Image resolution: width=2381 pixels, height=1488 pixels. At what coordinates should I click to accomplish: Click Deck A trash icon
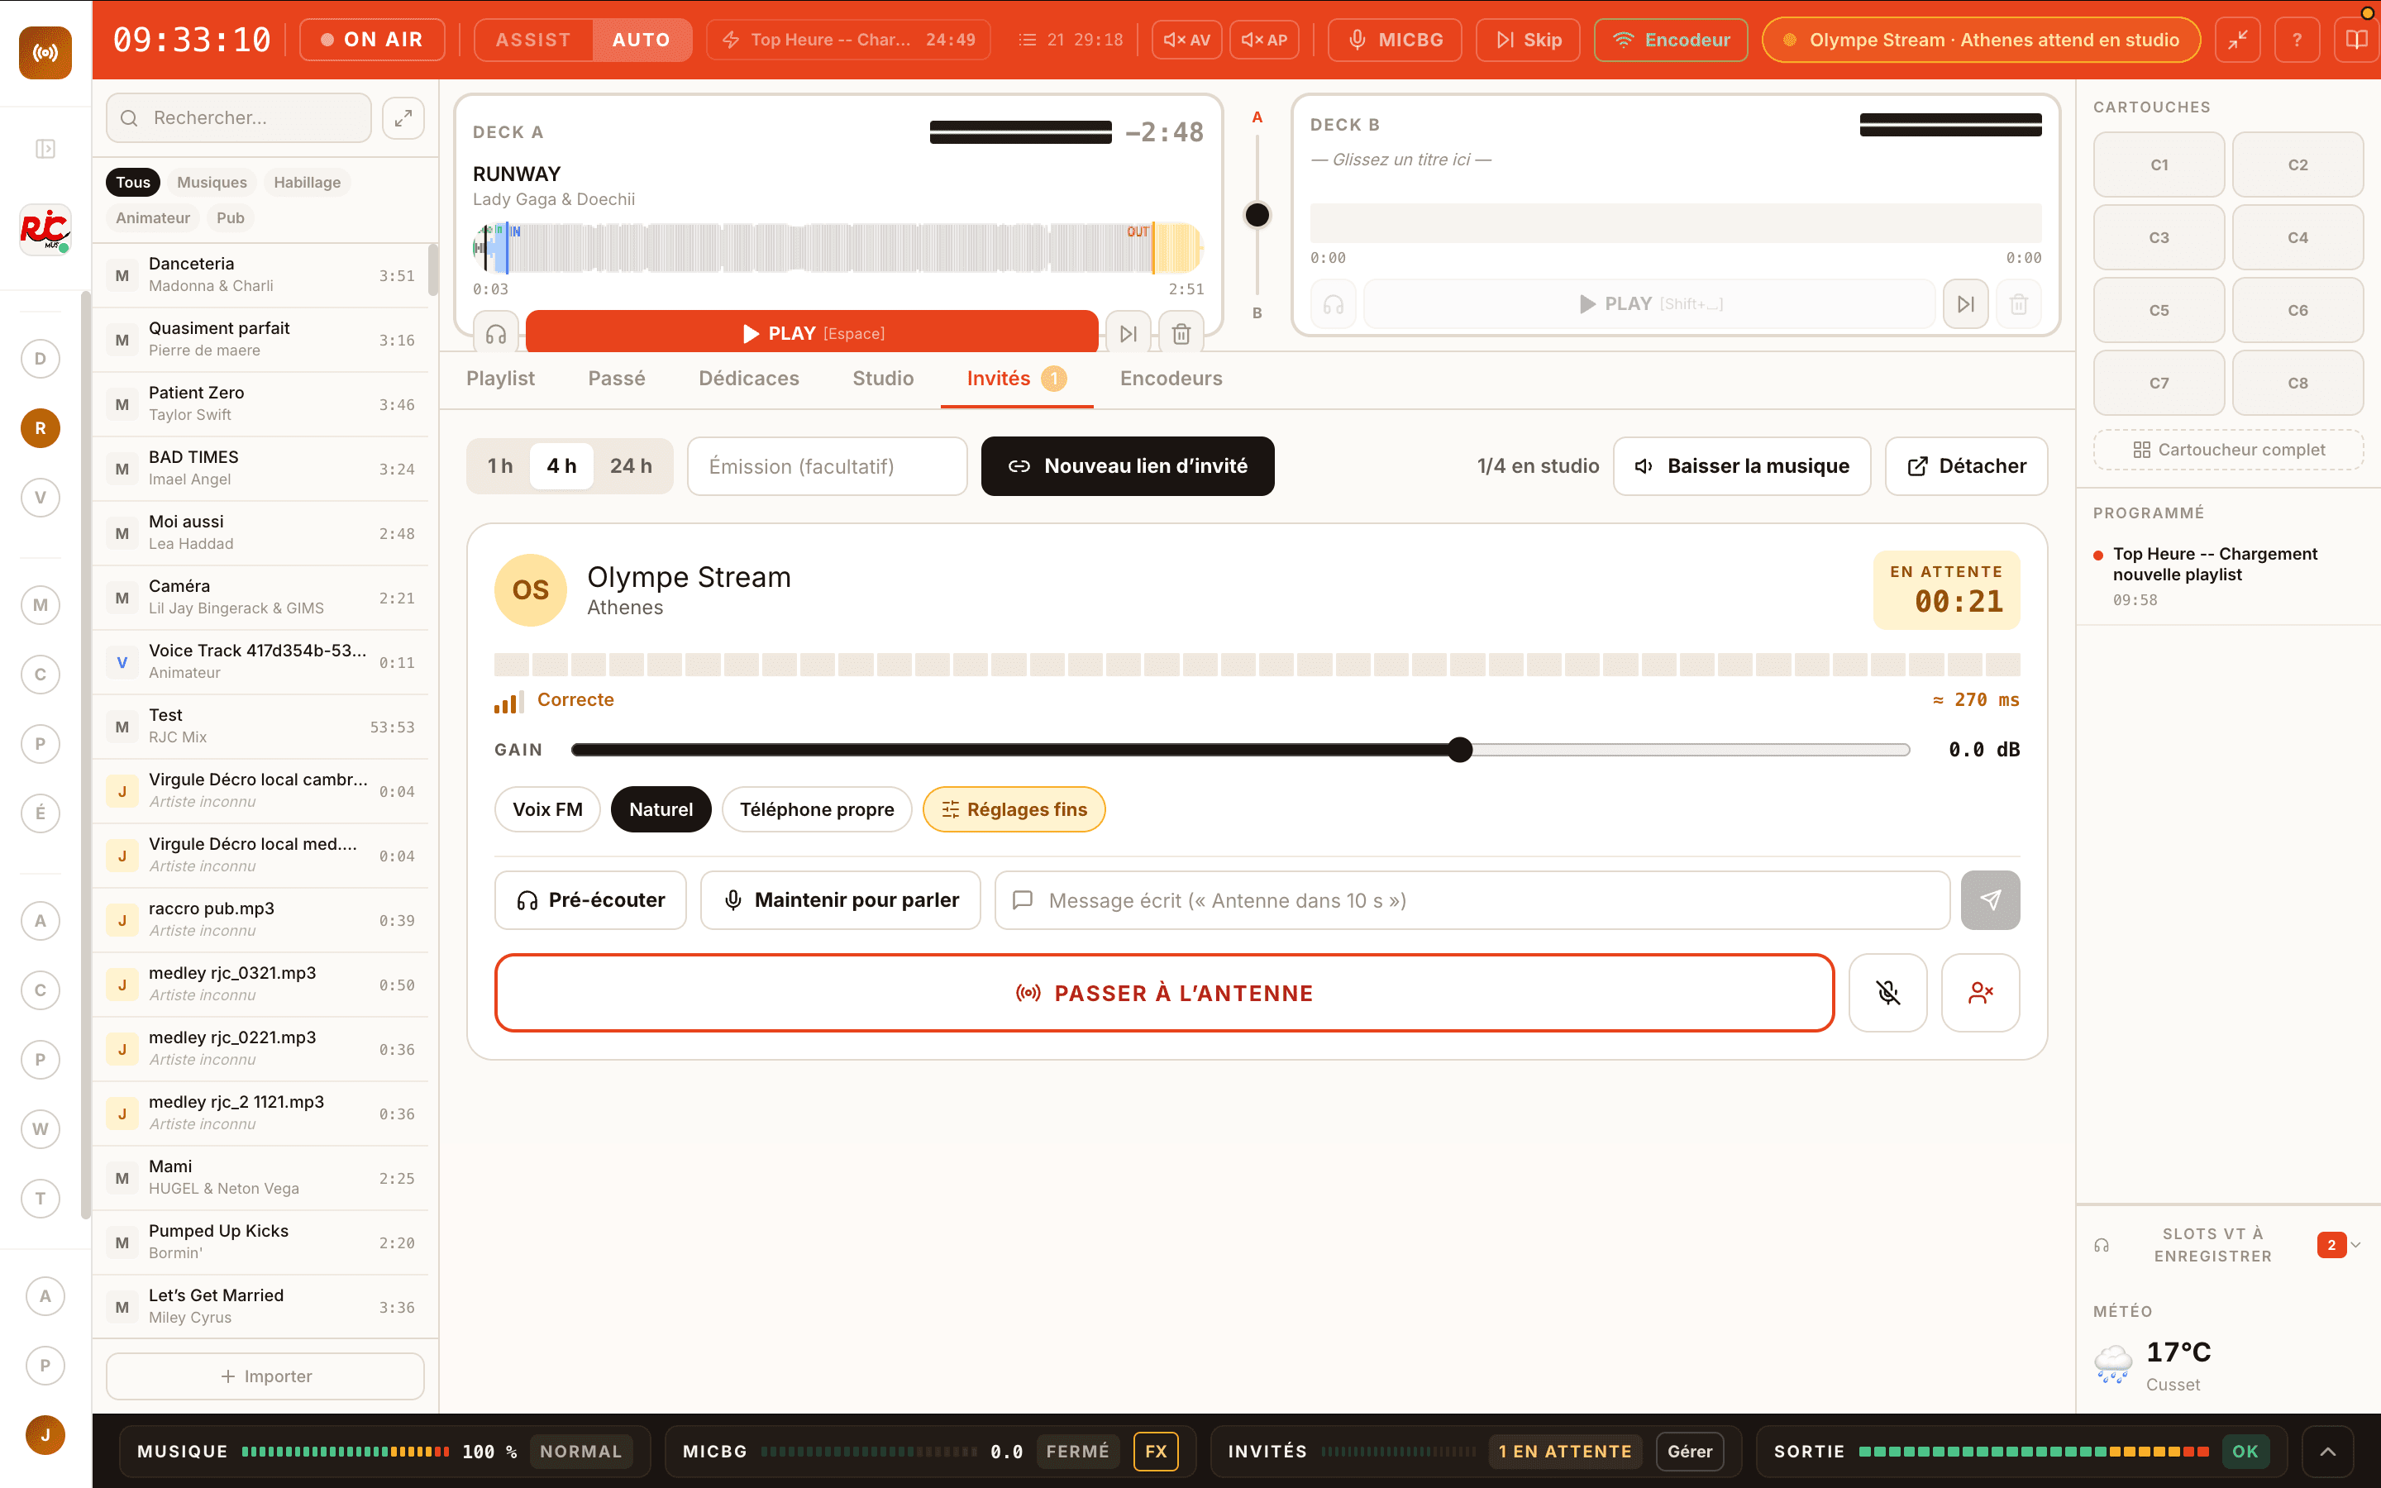point(1181,334)
